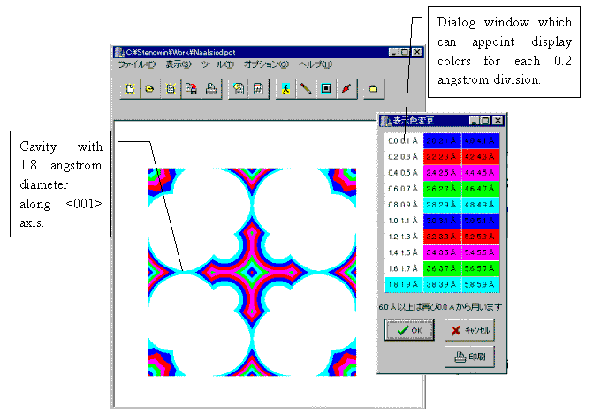Select the green 5.6 5.7 Å swatch
Image resolution: width=593 pixels, height=413 pixels.
[x=481, y=268]
